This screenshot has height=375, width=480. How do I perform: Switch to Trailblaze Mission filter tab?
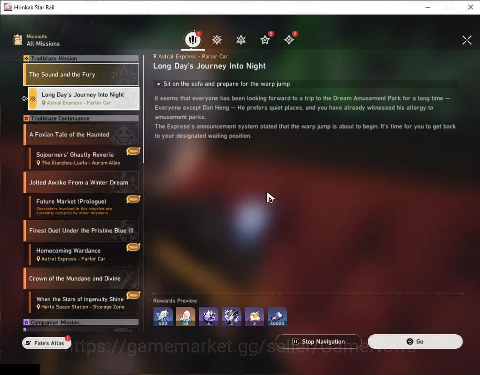pos(217,40)
